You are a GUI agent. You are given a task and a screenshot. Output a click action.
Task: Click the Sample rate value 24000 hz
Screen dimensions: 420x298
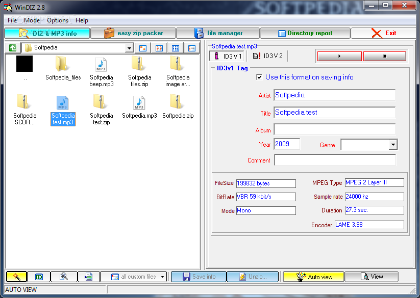[x=375, y=197]
